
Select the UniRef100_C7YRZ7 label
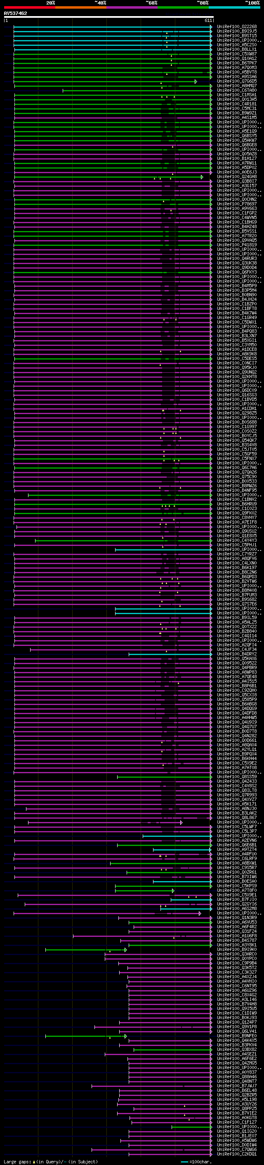[x=236, y=554]
